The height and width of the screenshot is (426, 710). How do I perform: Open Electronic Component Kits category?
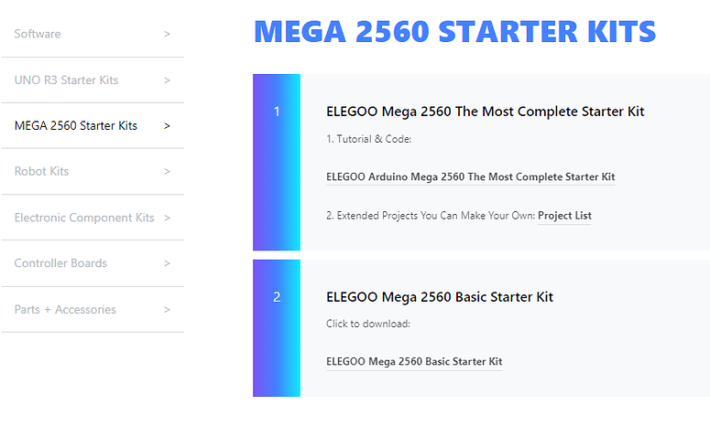pos(84,218)
